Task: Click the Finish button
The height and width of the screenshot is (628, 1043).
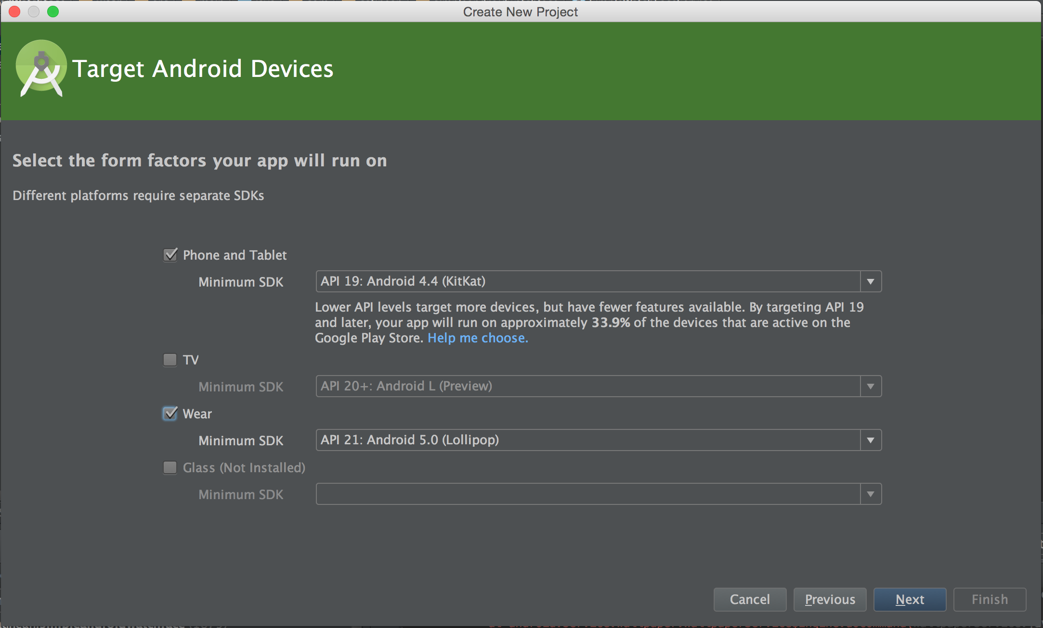Action: 990,600
